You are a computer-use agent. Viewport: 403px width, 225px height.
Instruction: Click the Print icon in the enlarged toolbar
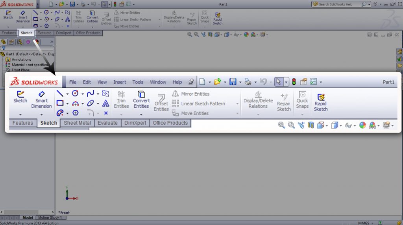click(x=248, y=82)
